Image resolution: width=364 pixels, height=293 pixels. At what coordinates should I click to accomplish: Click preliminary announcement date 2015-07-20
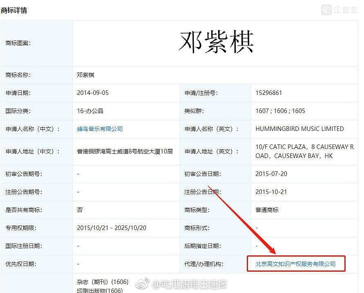(271, 174)
